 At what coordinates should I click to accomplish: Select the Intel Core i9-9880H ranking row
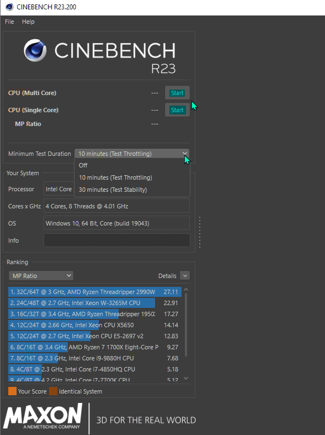tap(95, 358)
